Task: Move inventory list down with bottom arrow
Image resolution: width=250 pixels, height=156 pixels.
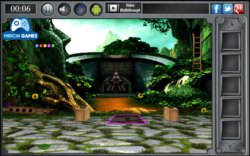Action: [x=231, y=146]
